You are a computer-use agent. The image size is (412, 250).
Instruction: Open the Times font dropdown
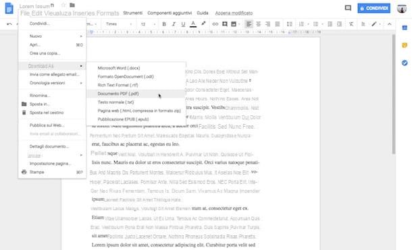pos(118,24)
